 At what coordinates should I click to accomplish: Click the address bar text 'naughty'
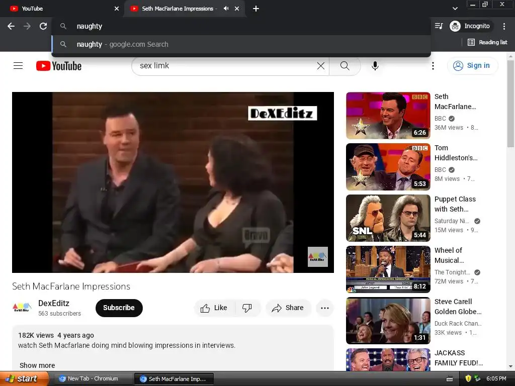[x=90, y=26]
